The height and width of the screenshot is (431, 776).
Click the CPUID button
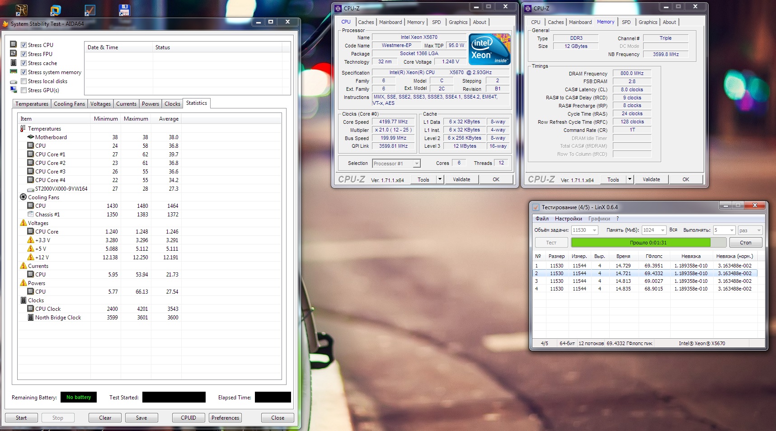pyautogui.click(x=188, y=418)
